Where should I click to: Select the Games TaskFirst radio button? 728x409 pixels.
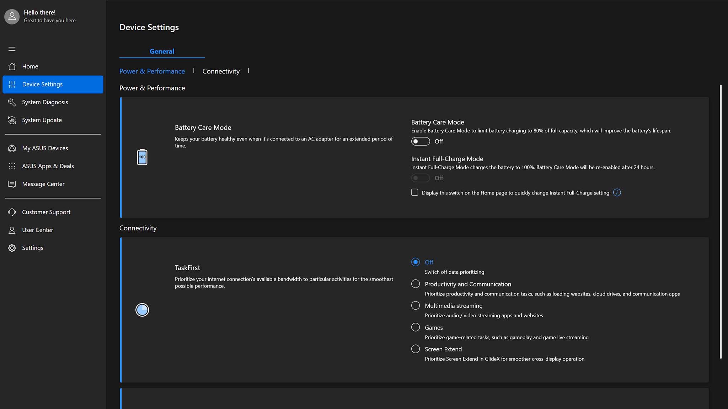tap(416, 328)
